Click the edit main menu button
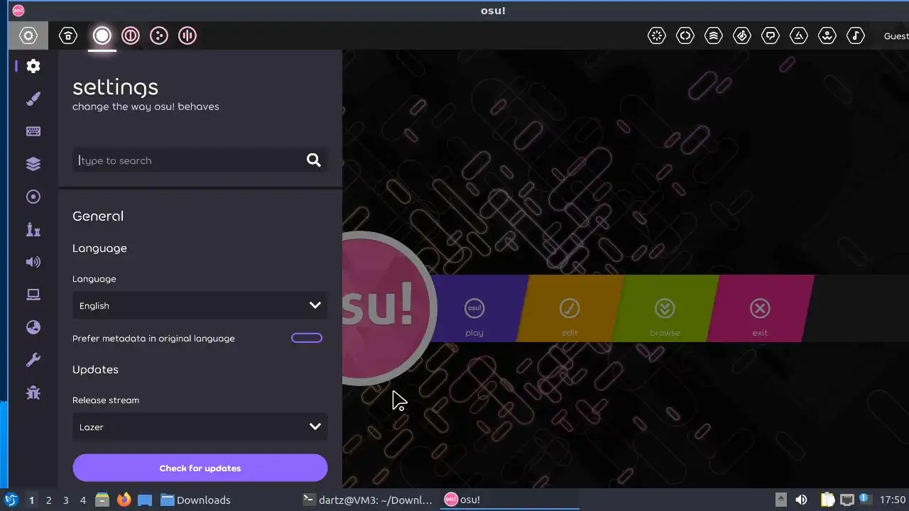This screenshot has height=511, width=909. point(570,309)
